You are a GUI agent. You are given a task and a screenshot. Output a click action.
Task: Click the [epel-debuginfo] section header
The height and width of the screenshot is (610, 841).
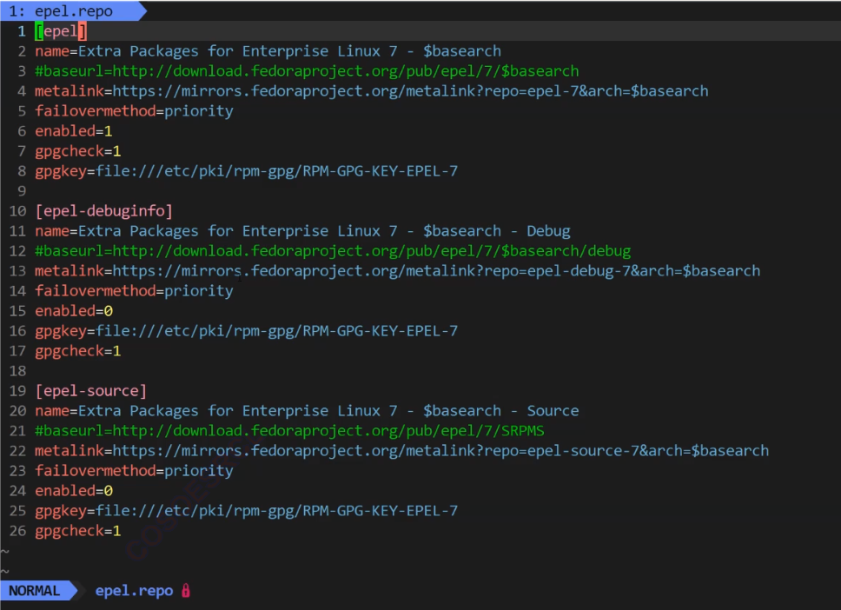pos(104,211)
